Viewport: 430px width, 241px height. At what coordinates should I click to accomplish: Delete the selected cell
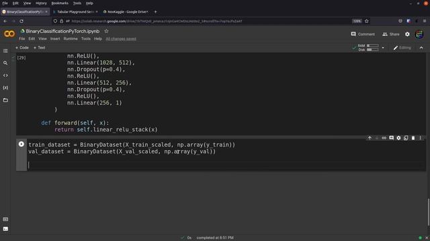[x=413, y=138]
